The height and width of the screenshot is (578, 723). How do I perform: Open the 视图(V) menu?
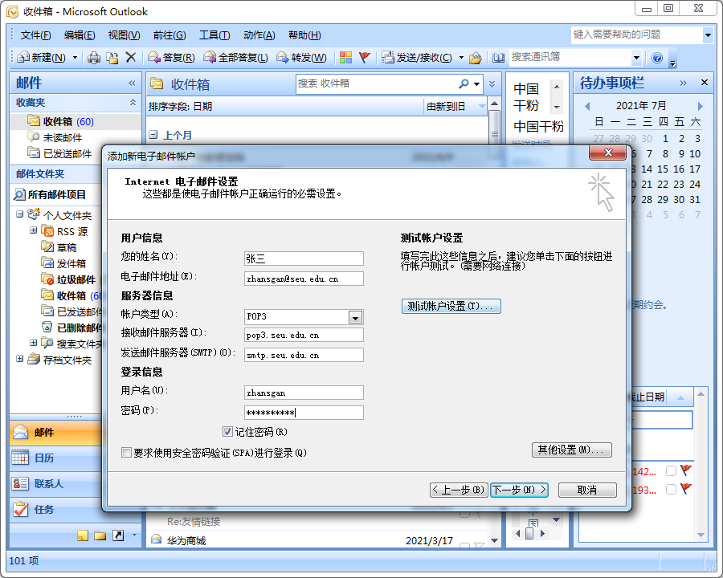pyautogui.click(x=124, y=35)
